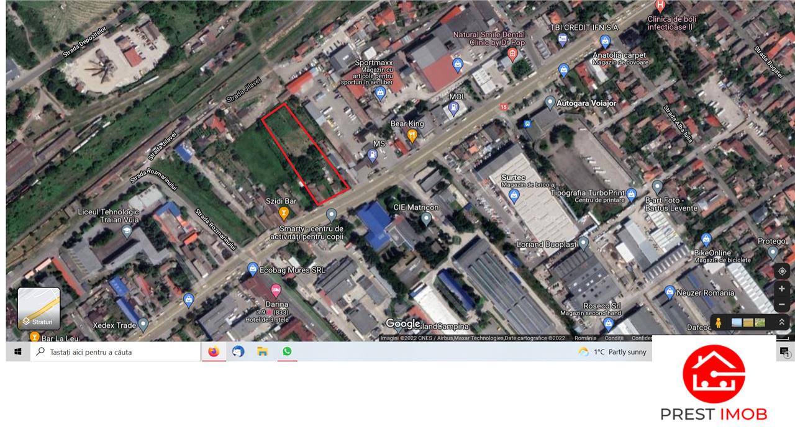Viewport: 795px width, 447px height.
Task: Select the yellow field photo thumbnail
Action: pyautogui.click(x=748, y=322)
